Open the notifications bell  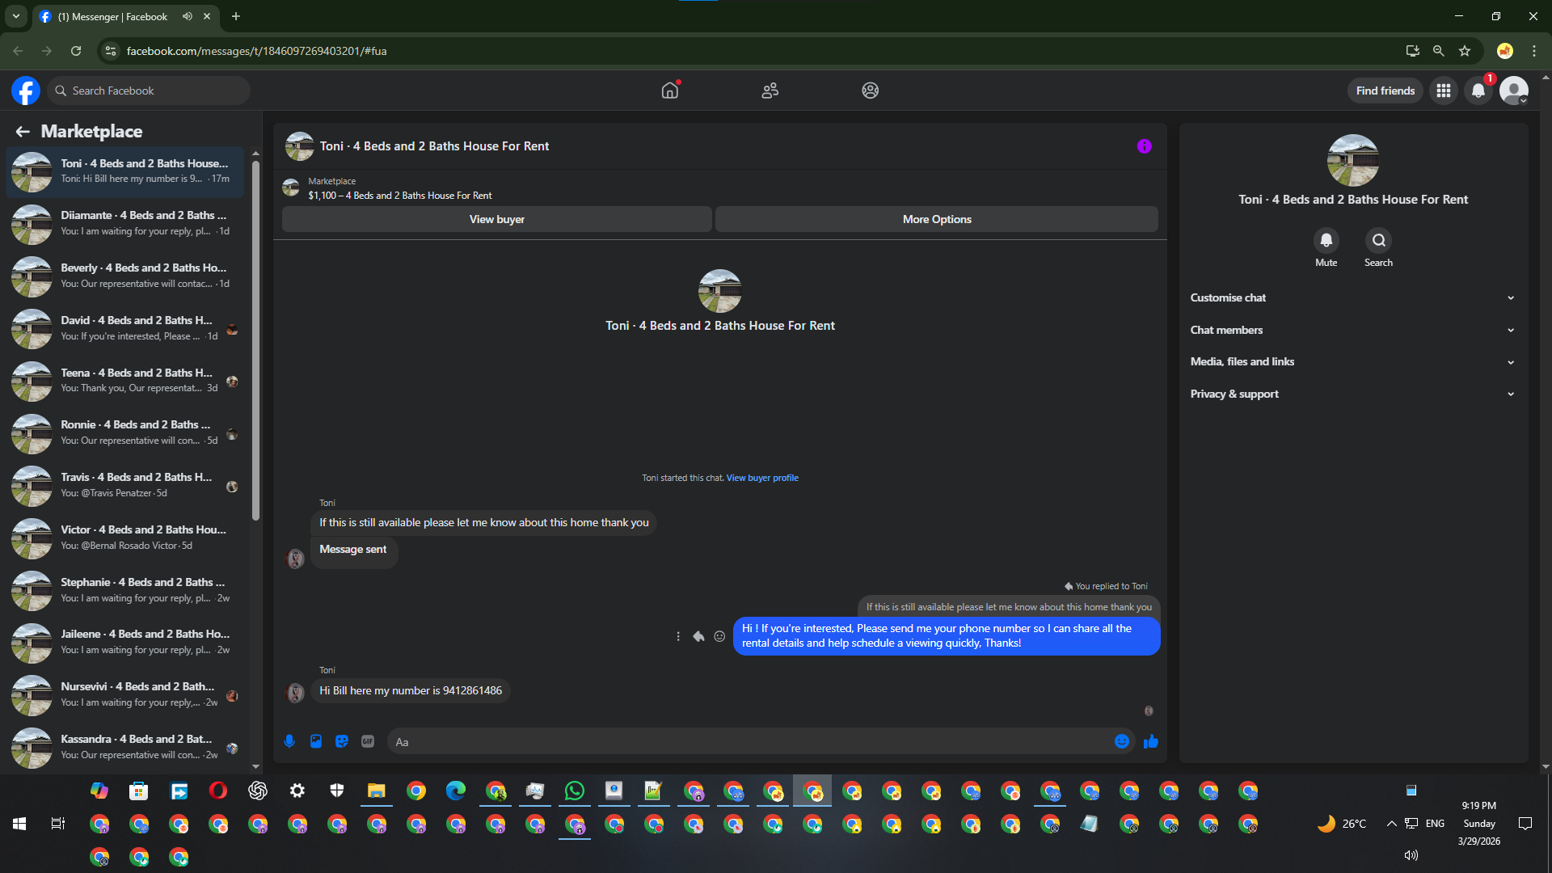click(1478, 91)
